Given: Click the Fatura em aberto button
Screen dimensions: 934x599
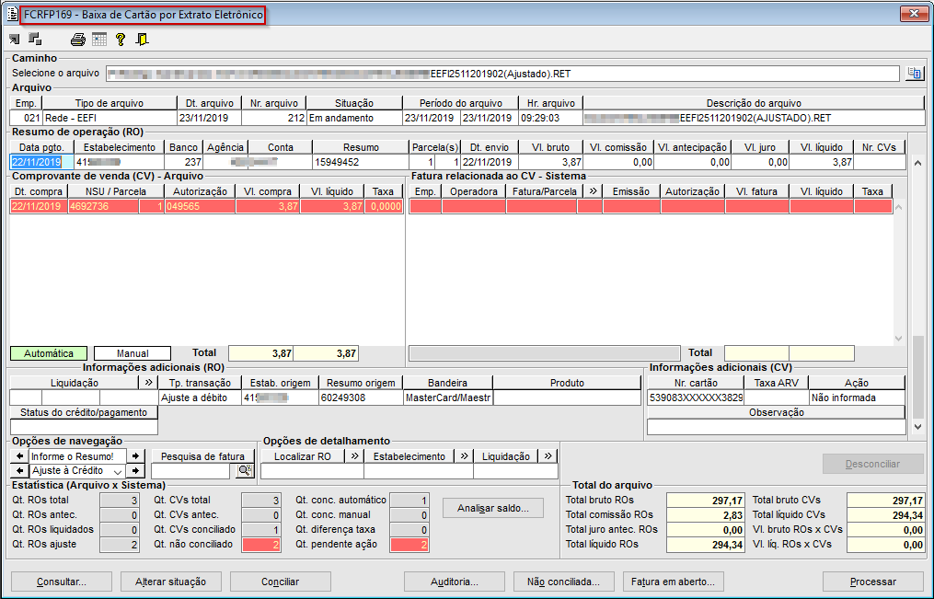Looking at the screenshot, I should [673, 582].
